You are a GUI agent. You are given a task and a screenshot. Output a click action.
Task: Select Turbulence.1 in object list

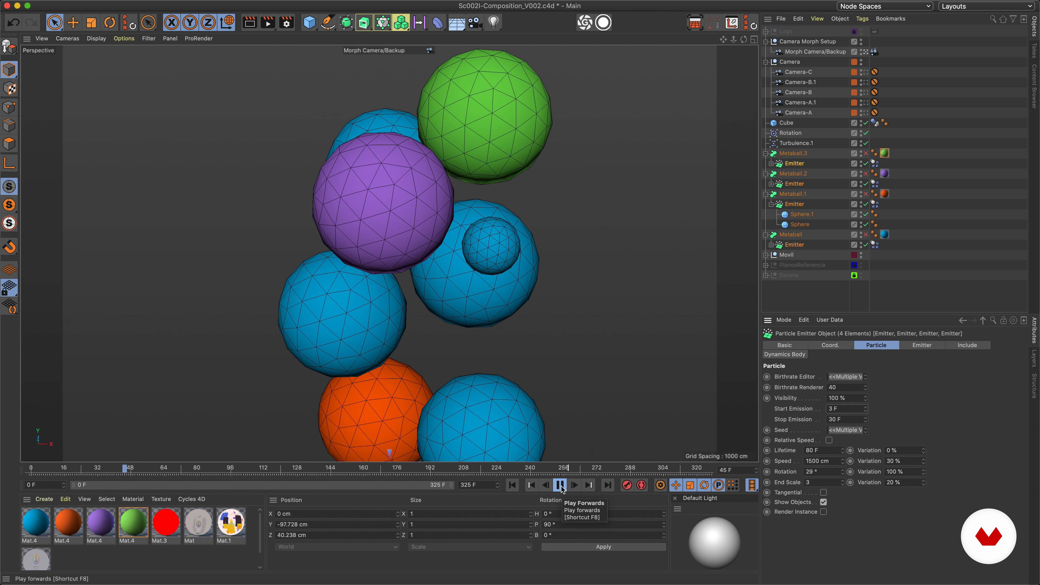coord(796,143)
